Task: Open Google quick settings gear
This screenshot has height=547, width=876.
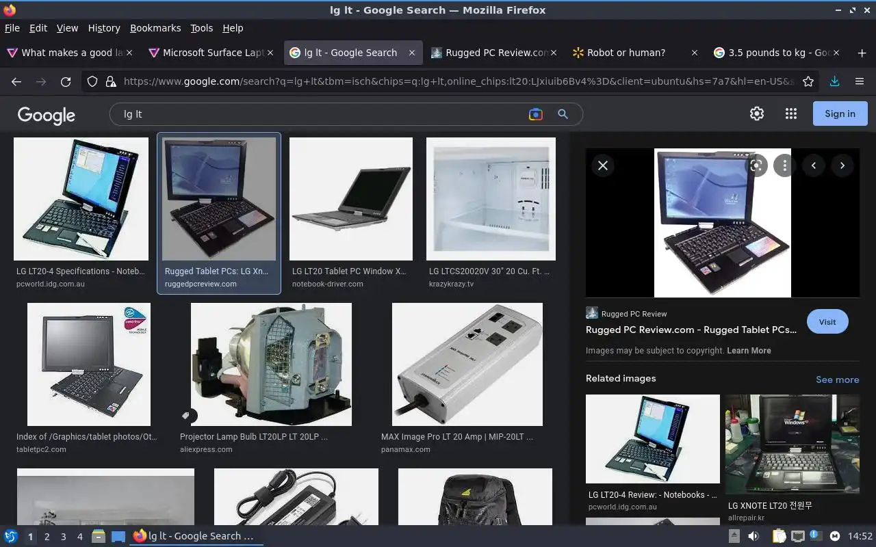Action: [757, 114]
